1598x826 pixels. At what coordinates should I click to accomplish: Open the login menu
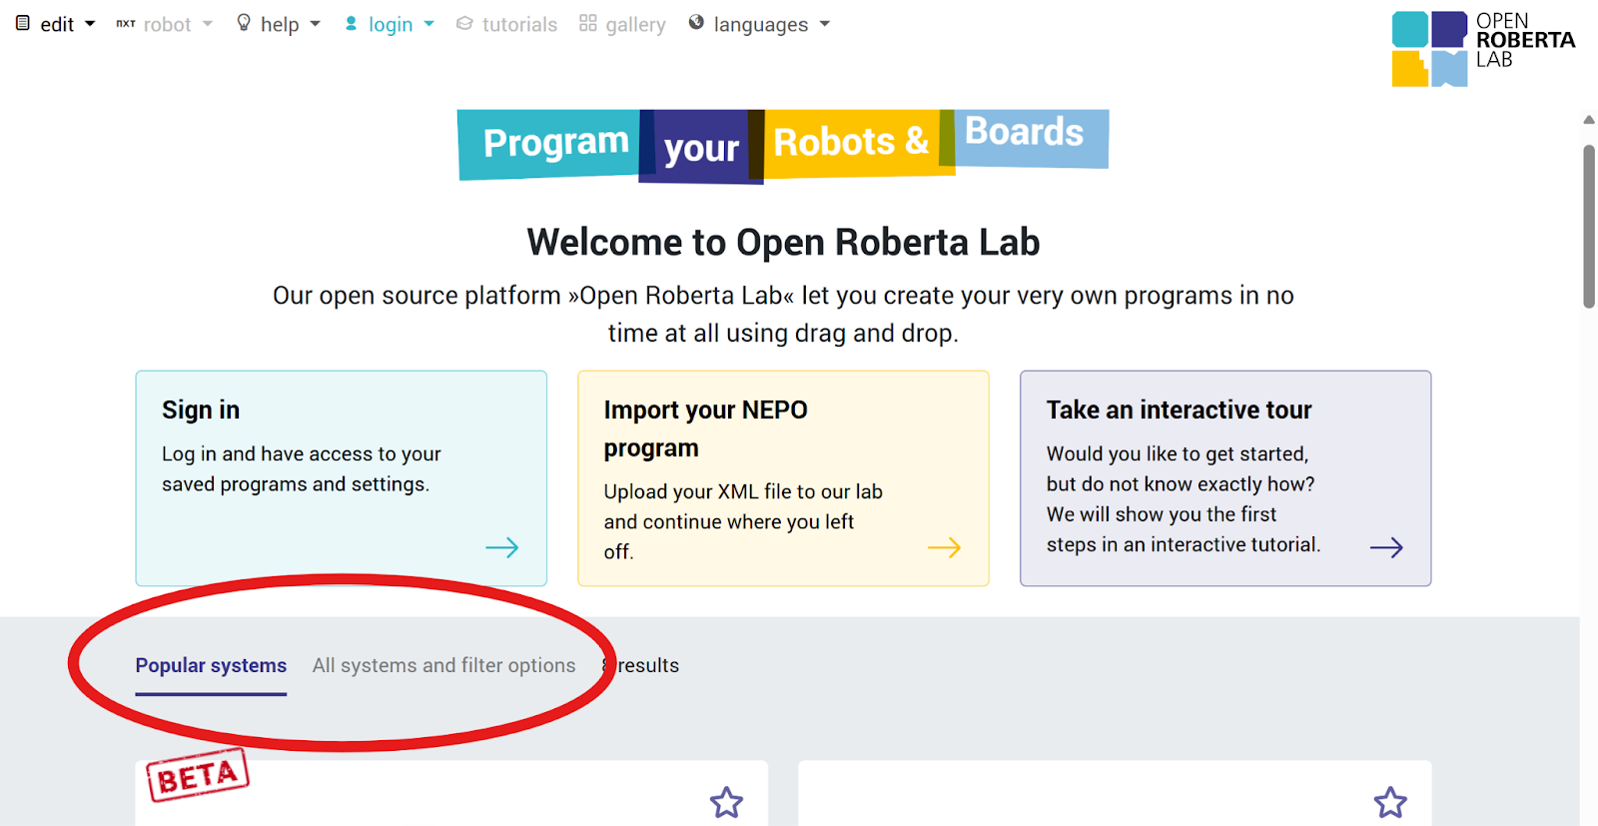[x=390, y=24]
